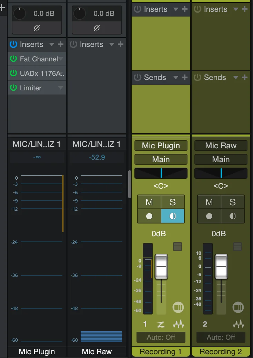The height and width of the screenshot is (358, 253).
Task: Open Fat Channel insert menu arrow
Action: click(x=61, y=59)
